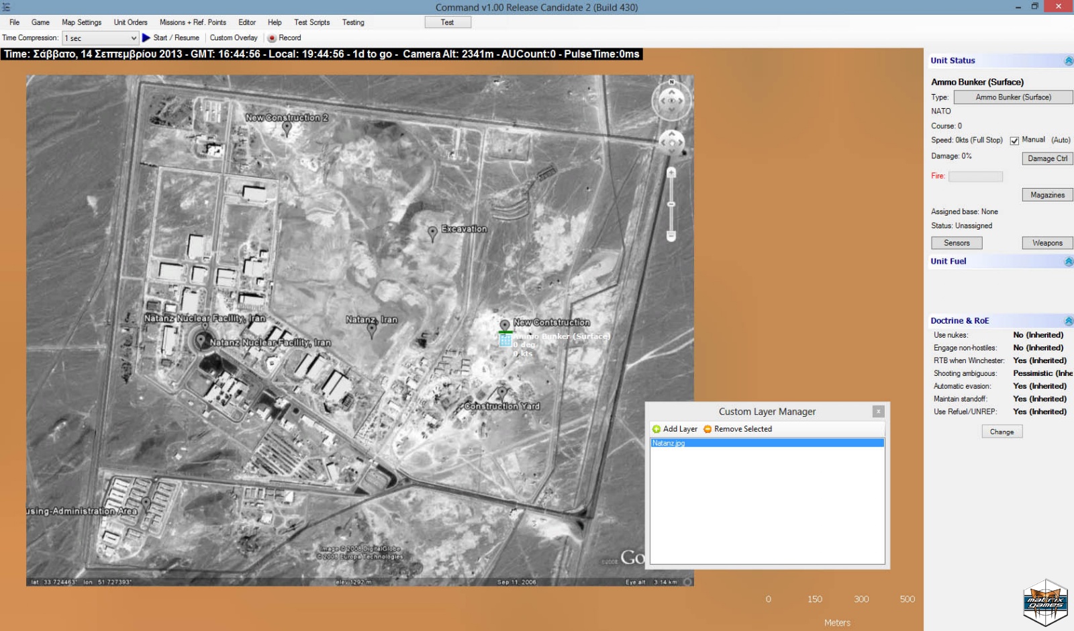Open the Unit Orders menu
This screenshot has width=1074, height=631.
pyautogui.click(x=130, y=22)
